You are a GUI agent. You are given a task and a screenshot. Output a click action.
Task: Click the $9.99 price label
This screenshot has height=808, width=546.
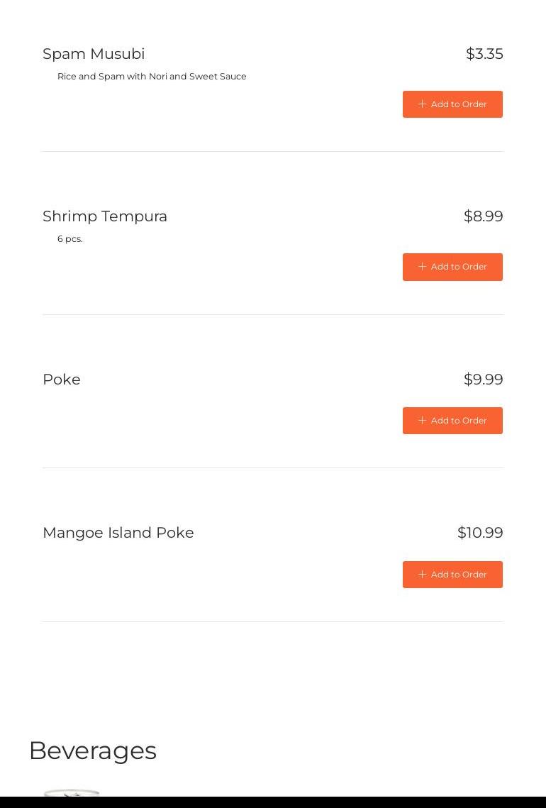(x=483, y=380)
